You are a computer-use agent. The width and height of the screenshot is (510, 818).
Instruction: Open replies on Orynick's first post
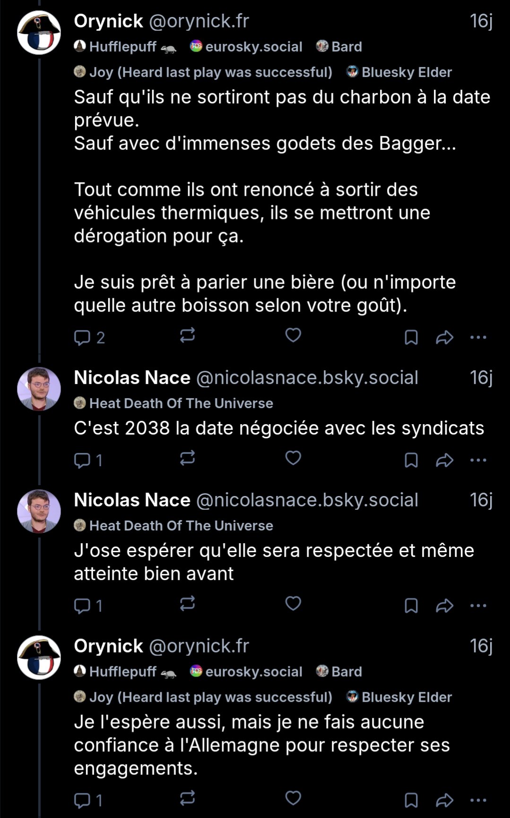click(89, 338)
